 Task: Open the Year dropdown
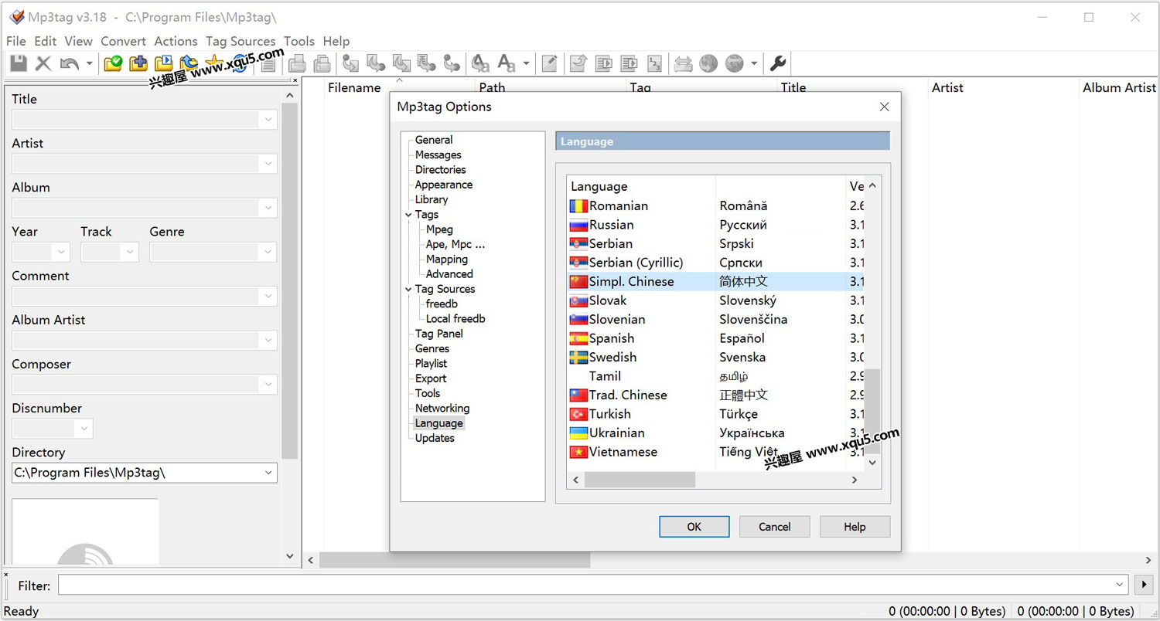coord(61,252)
